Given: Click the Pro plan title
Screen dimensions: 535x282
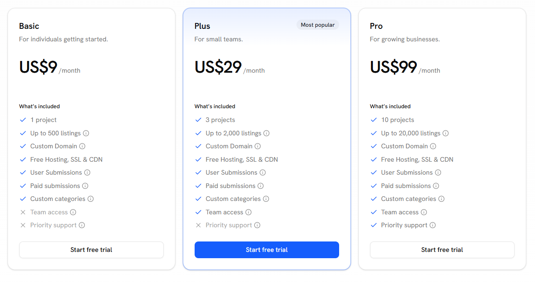Looking at the screenshot, I should point(376,26).
